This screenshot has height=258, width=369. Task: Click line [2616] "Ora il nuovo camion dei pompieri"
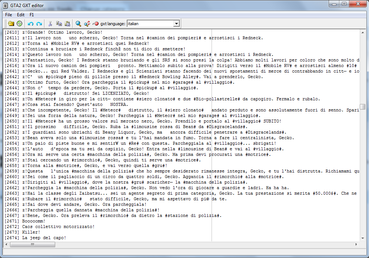(x=182, y=66)
